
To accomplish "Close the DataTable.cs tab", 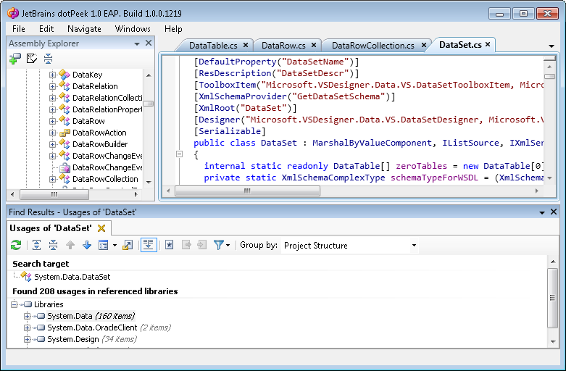I will (246, 45).
